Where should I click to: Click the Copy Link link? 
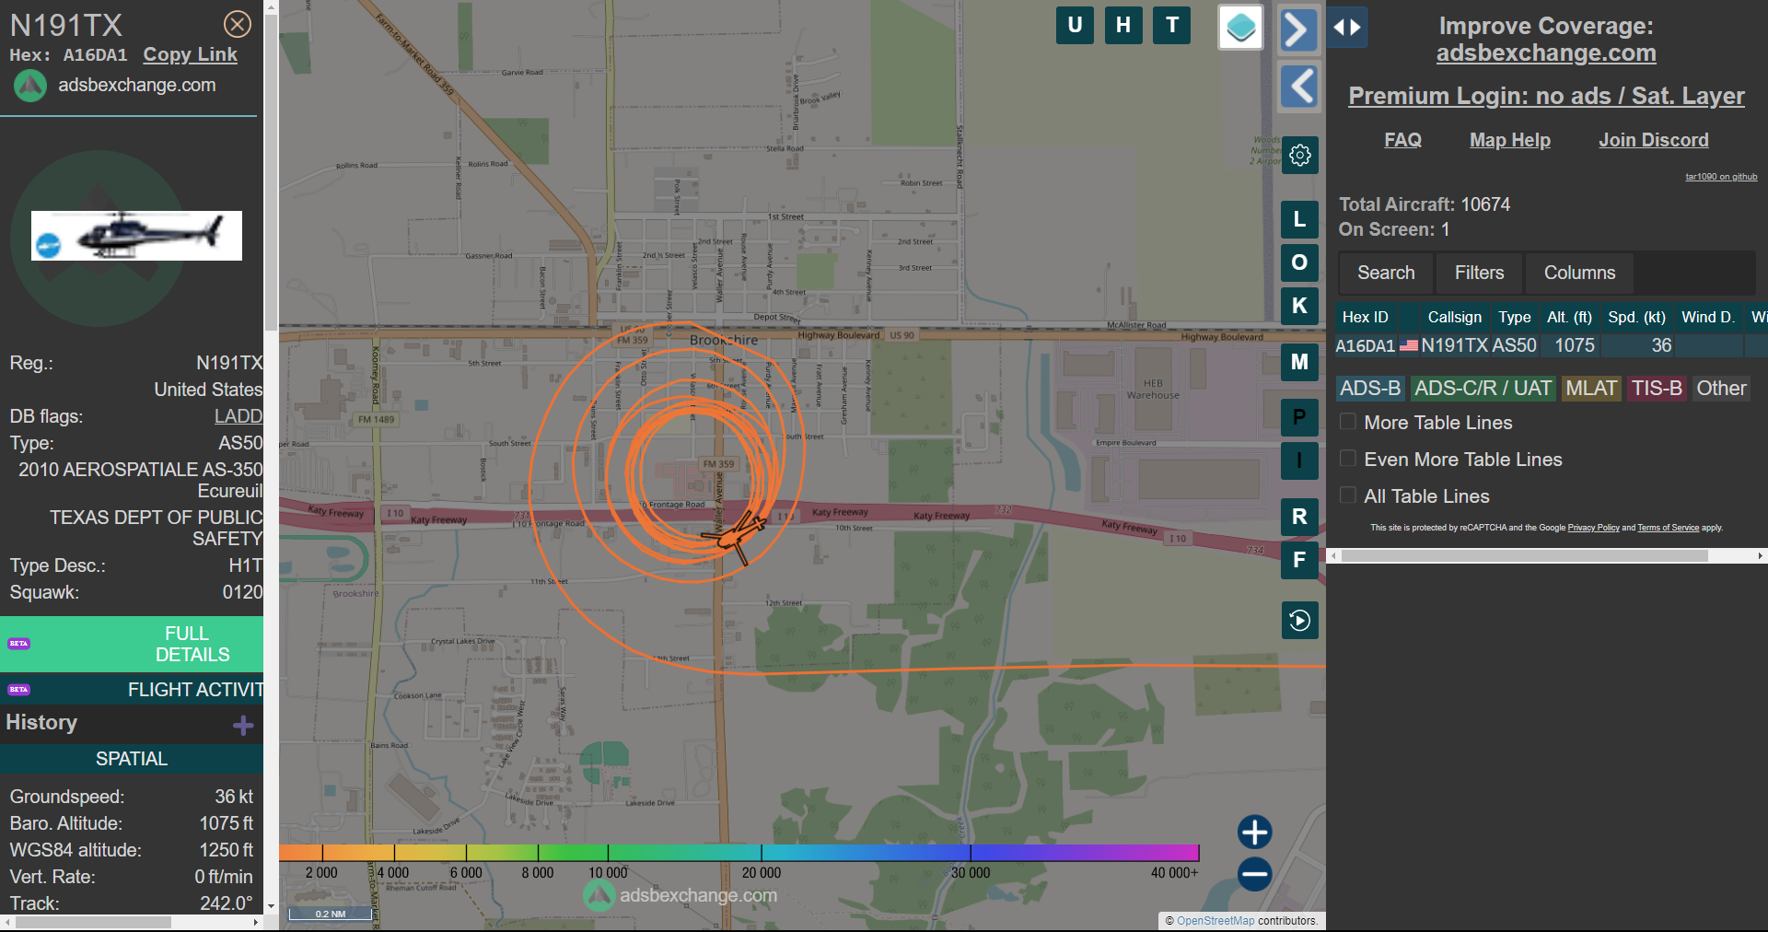coord(190,54)
